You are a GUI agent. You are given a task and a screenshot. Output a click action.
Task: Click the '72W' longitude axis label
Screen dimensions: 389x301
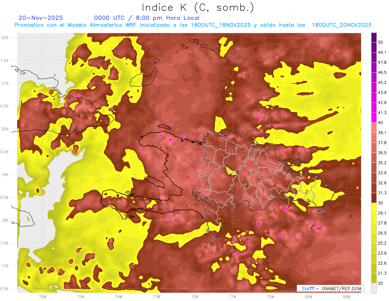pos(194,297)
